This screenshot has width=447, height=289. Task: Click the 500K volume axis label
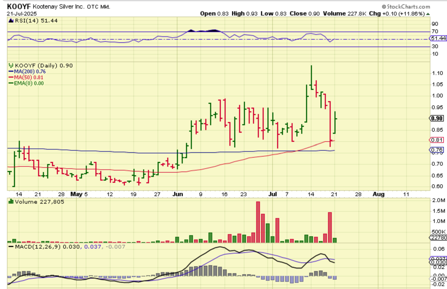point(439,232)
